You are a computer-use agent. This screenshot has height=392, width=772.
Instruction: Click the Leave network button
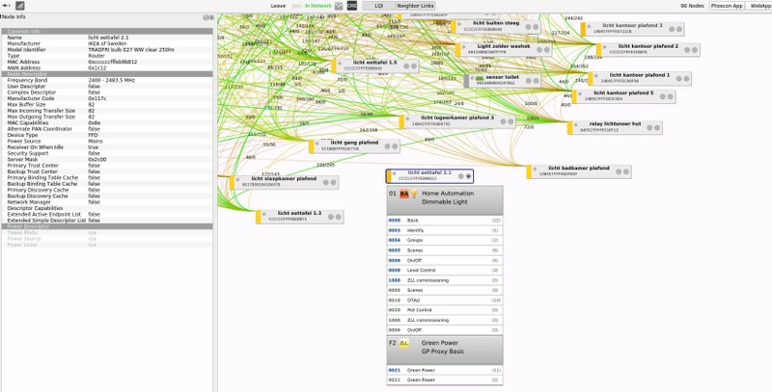tap(278, 6)
